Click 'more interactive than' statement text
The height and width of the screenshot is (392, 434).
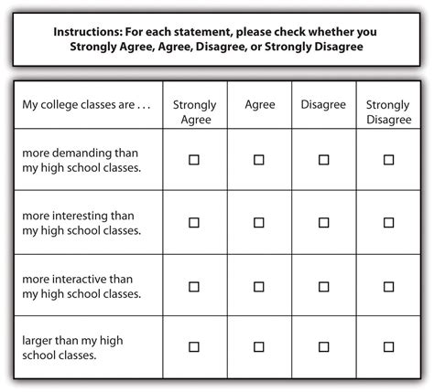point(78,279)
